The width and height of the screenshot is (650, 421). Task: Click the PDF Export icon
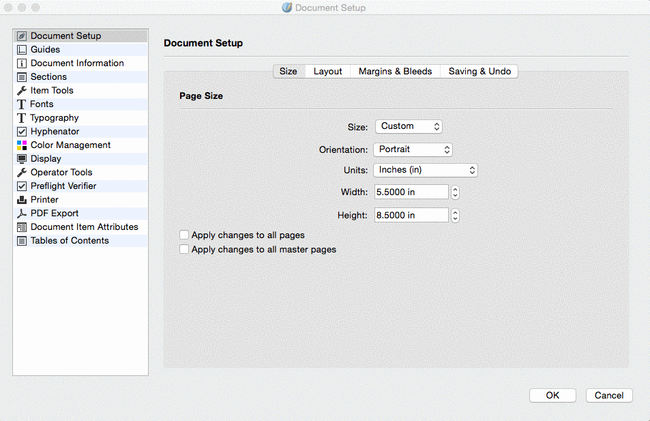(x=22, y=214)
